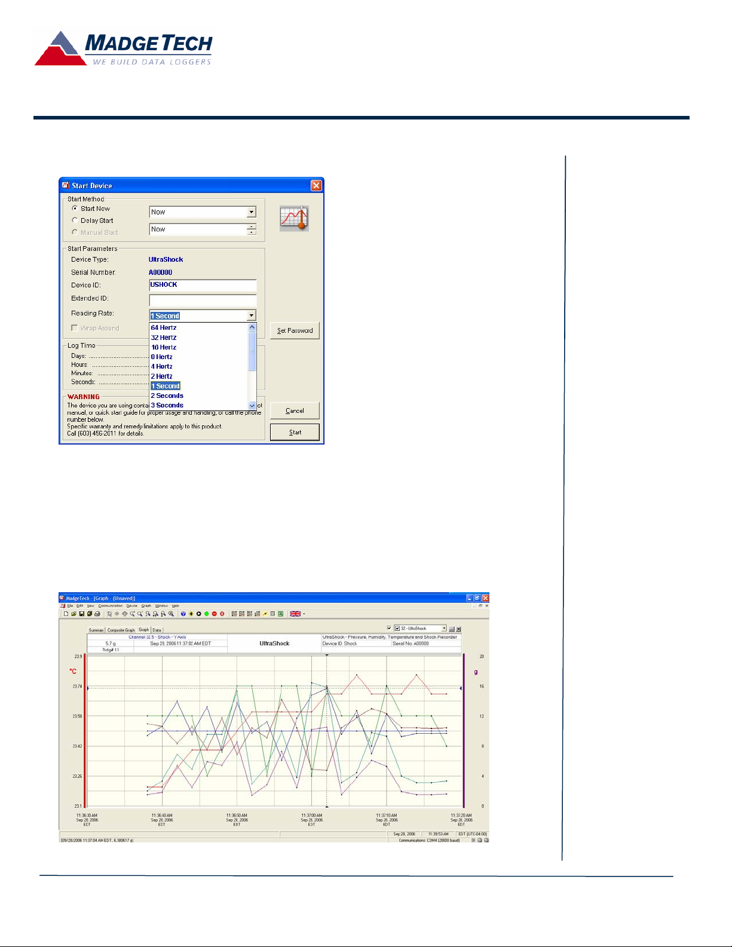This screenshot has height=947, width=732.
Task: Click the Excel export icon
Action: pos(280,614)
